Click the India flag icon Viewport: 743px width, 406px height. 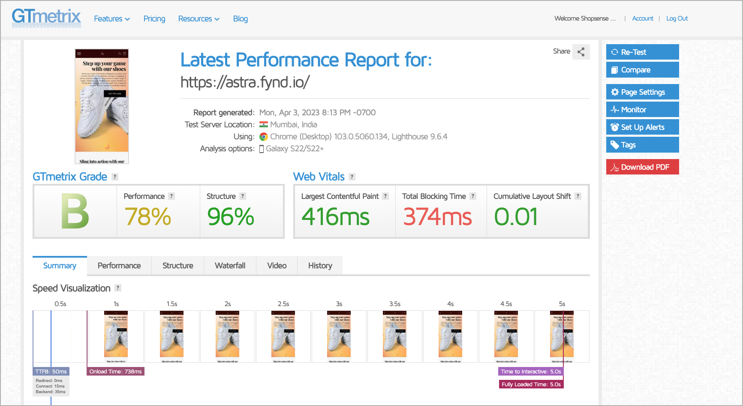(264, 125)
